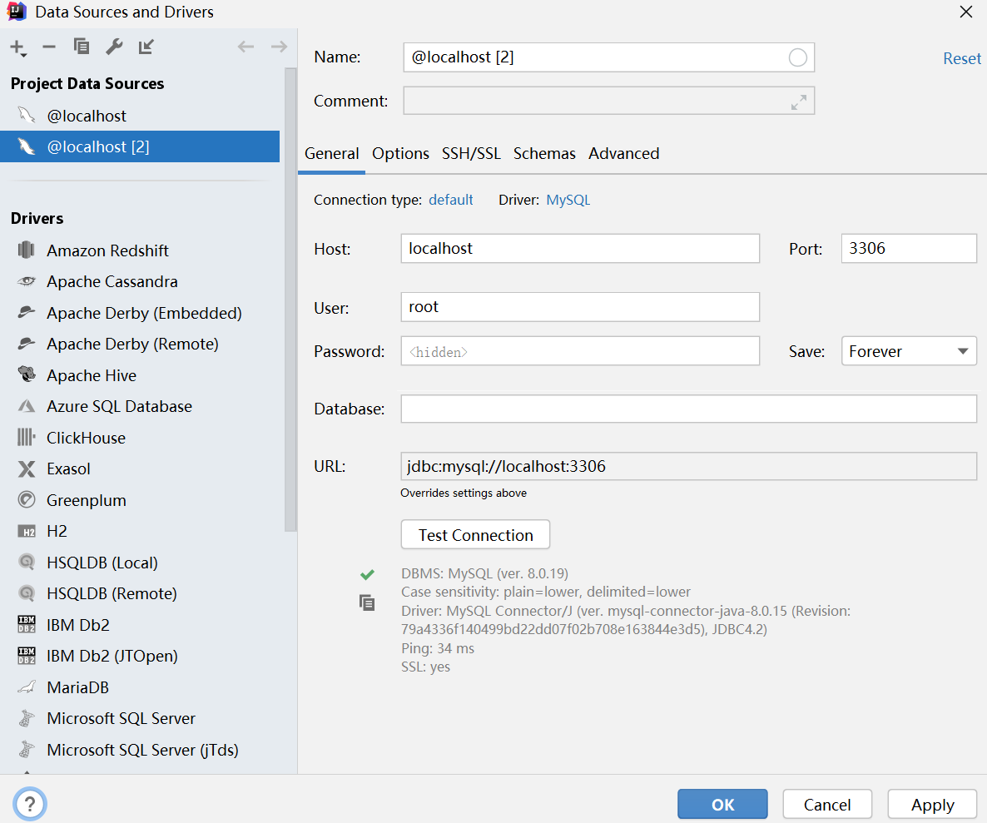This screenshot has height=823, width=987.
Task: Copy connection test results to clipboard
Action: point(367,602)
